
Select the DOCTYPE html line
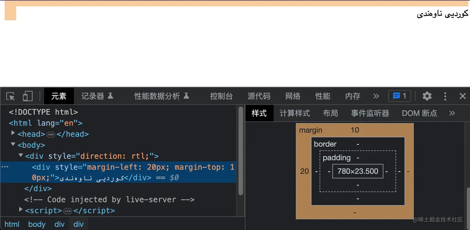(x=44, y=112)
